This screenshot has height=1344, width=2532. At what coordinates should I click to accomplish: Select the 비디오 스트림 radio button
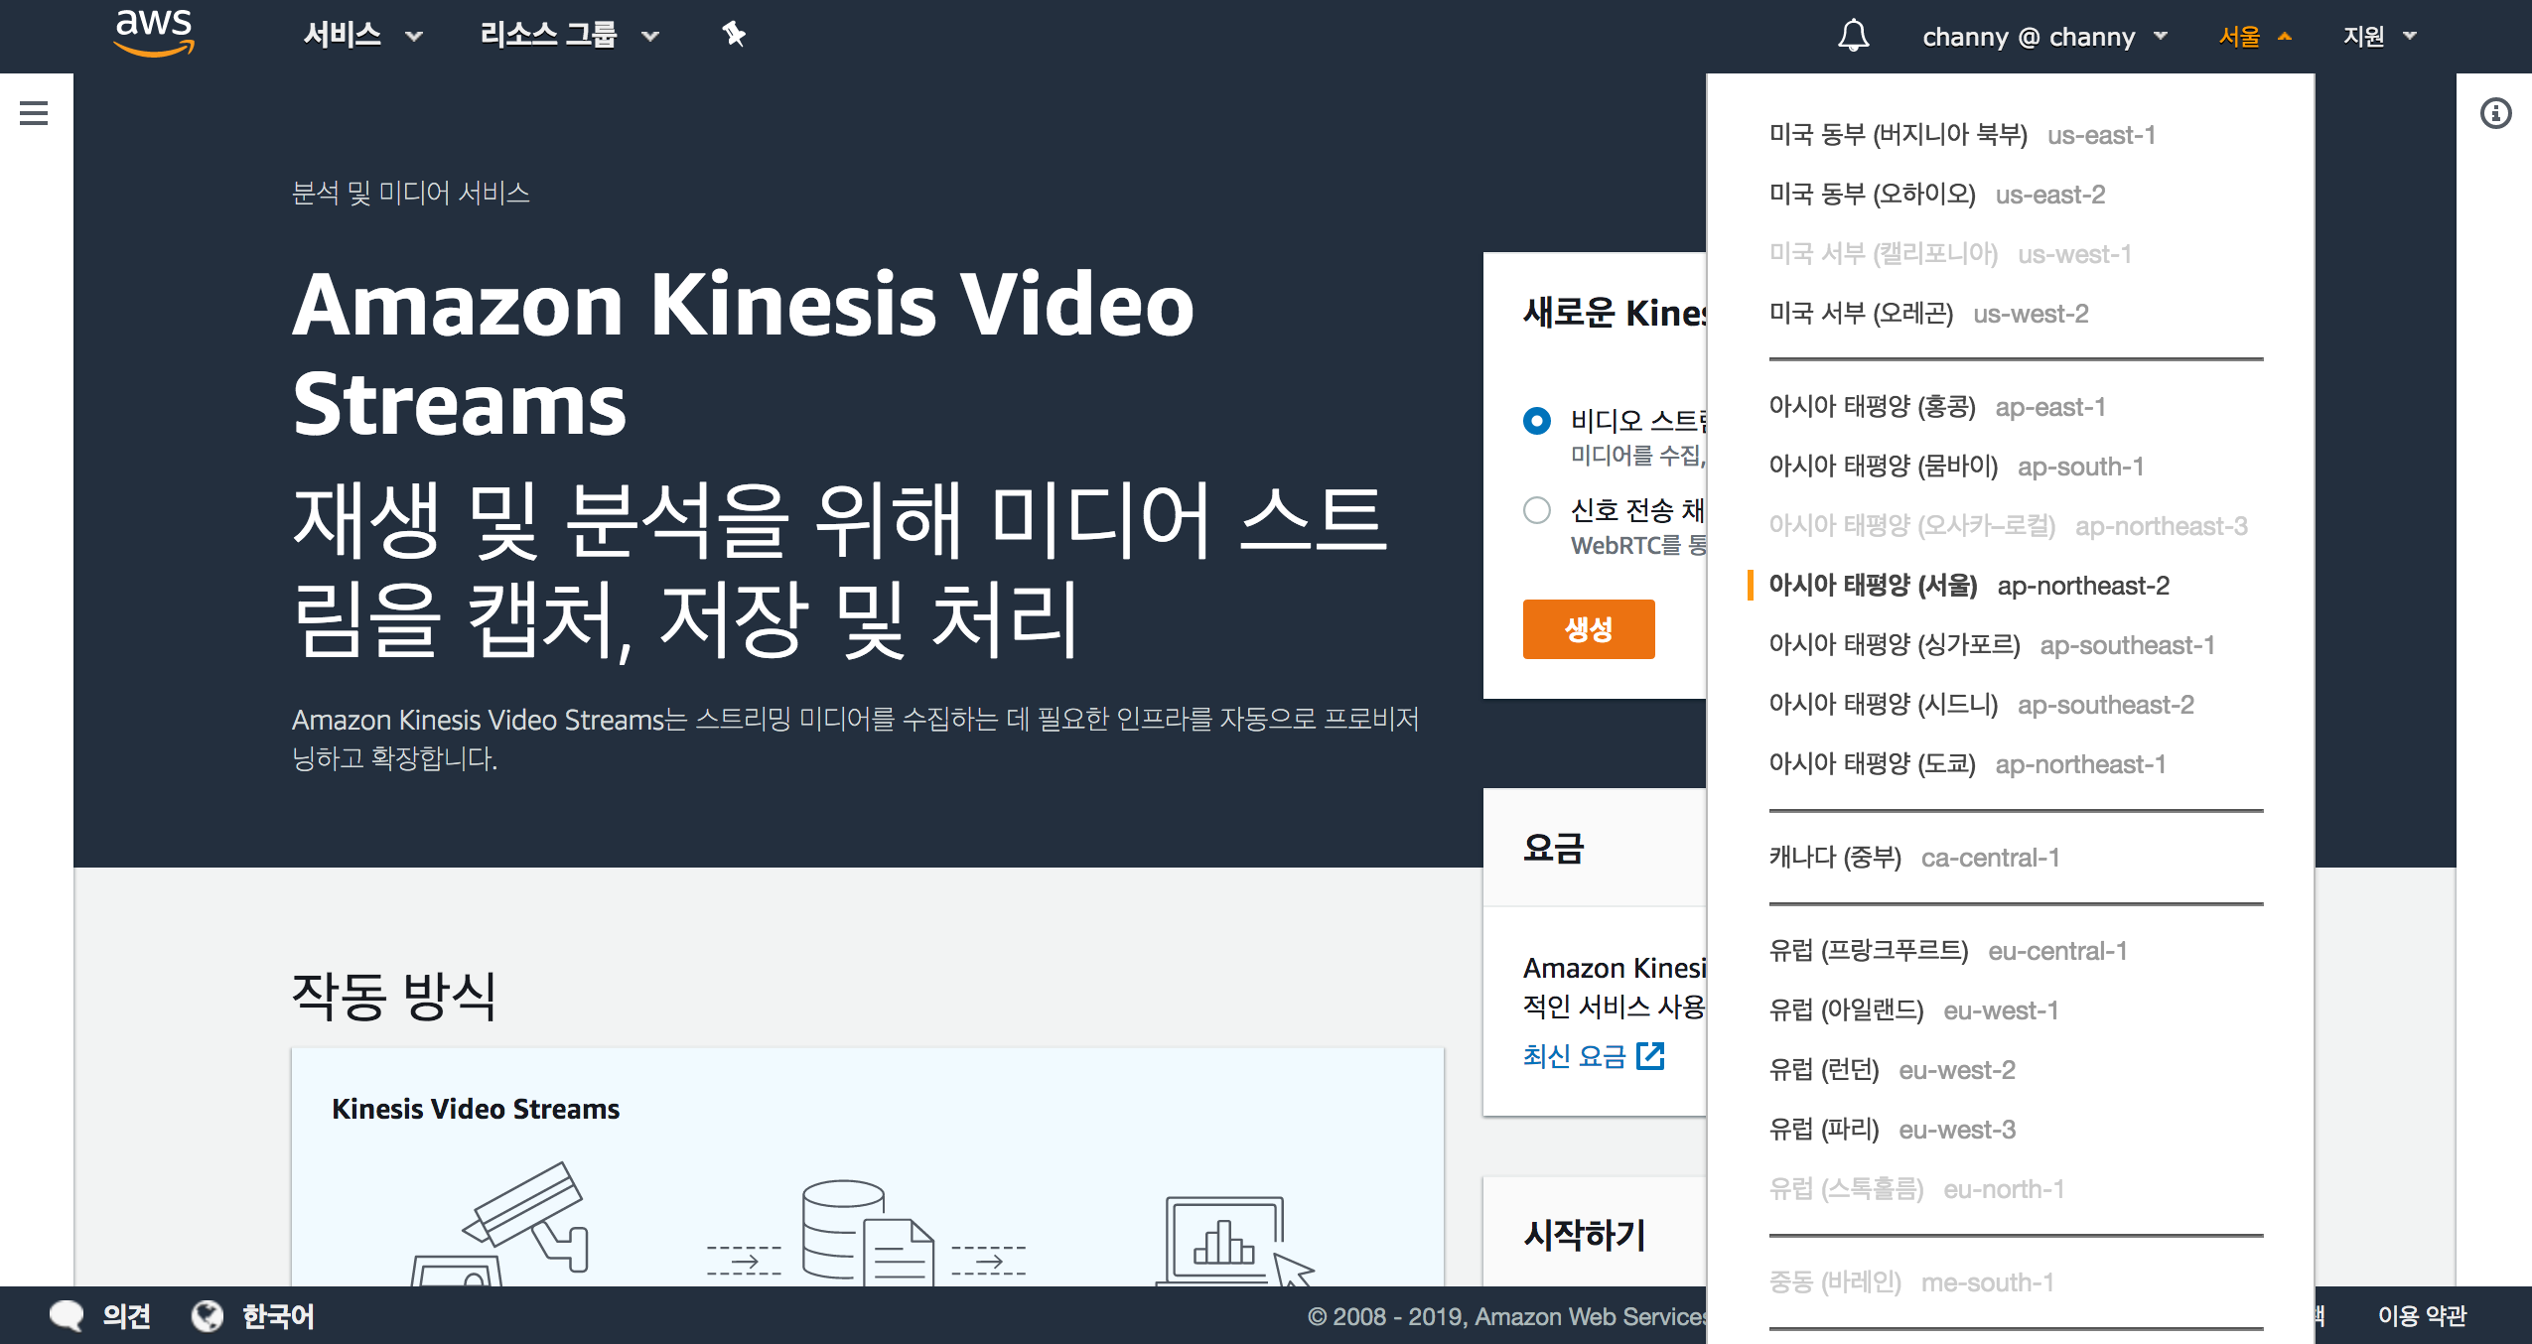1536,421
